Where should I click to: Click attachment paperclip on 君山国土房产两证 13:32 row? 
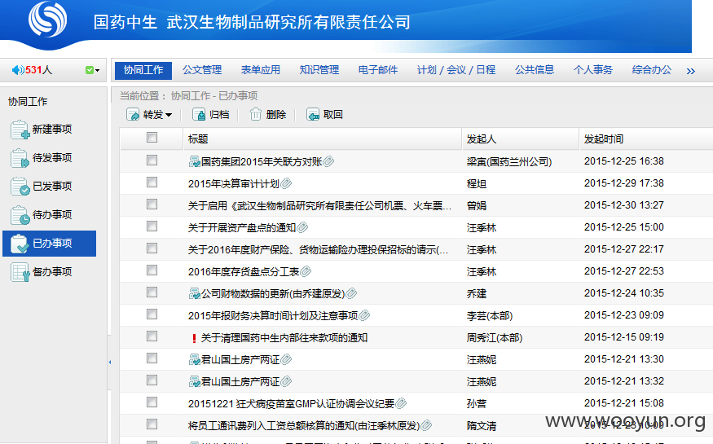285,381
